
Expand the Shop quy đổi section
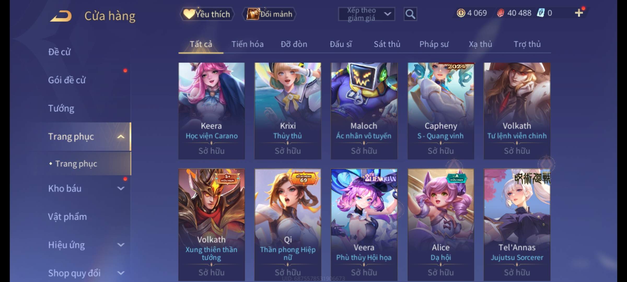[121, 273]
